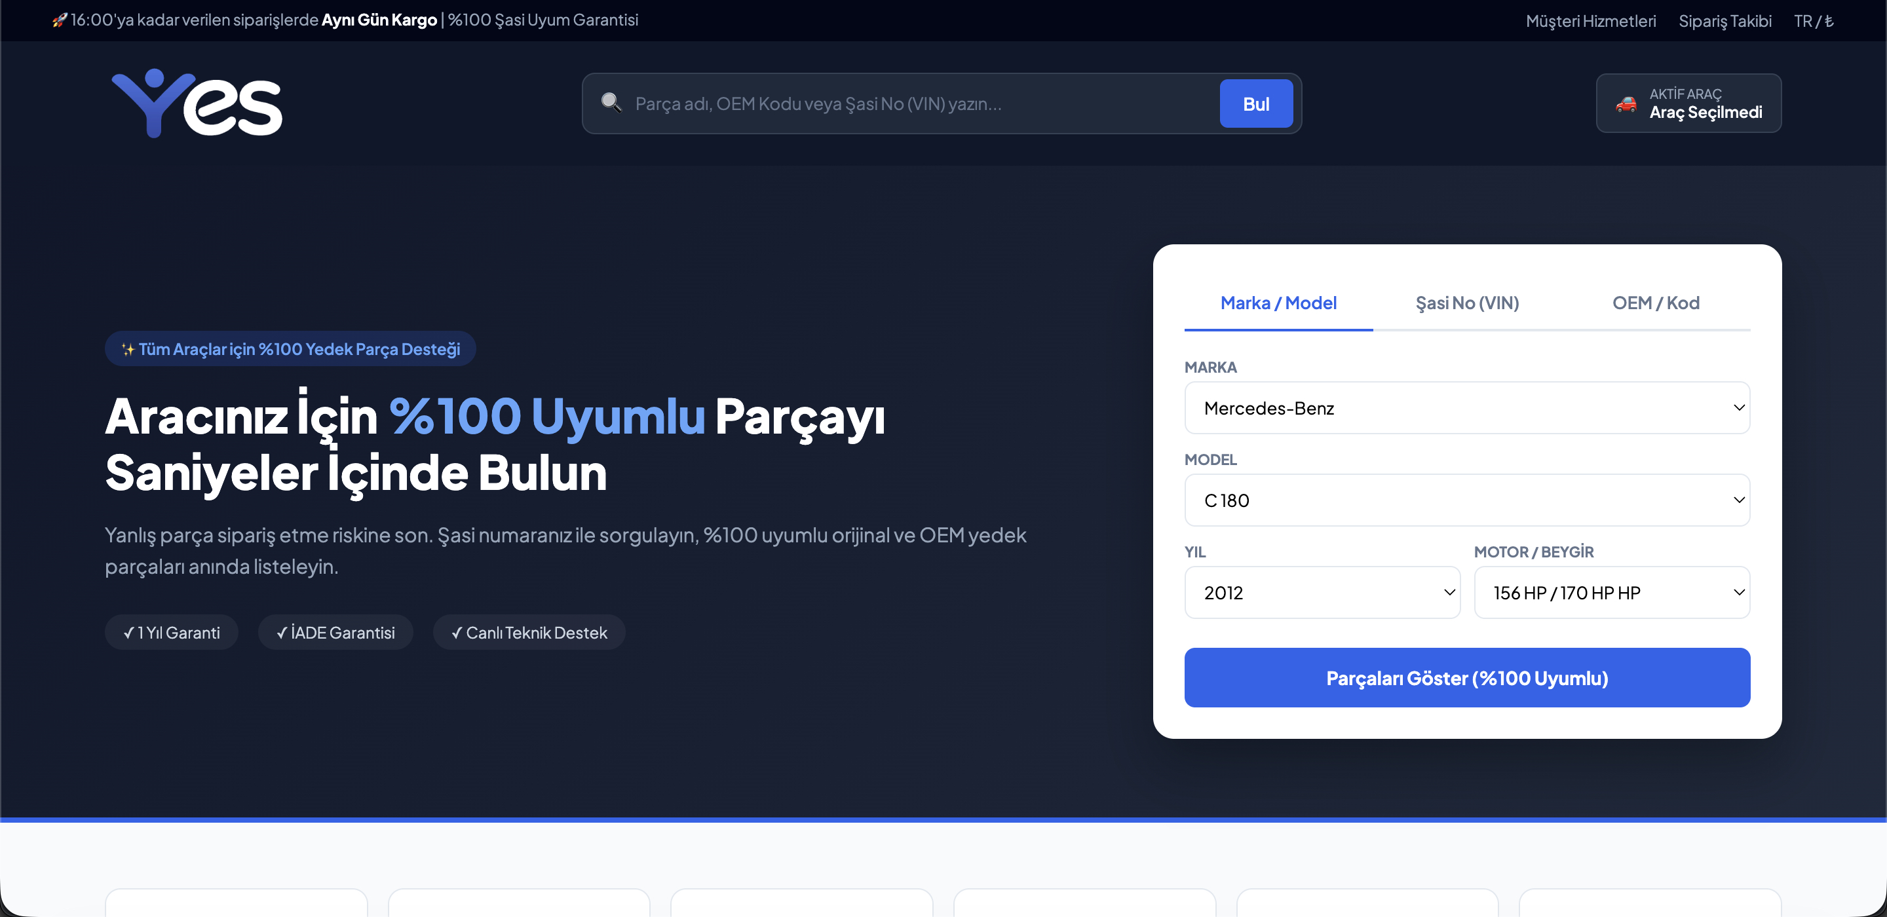This screenshot has width=1887, height=917.
Task: Click the 1 Yıl Garanti checkmark badge
Action: [172, 632]
